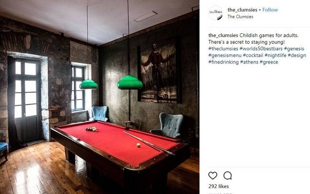The height and width of the screenshot is (194, 310).
Task: Open the #worlds50bestbars hashtag
Action: coord(261,49)
